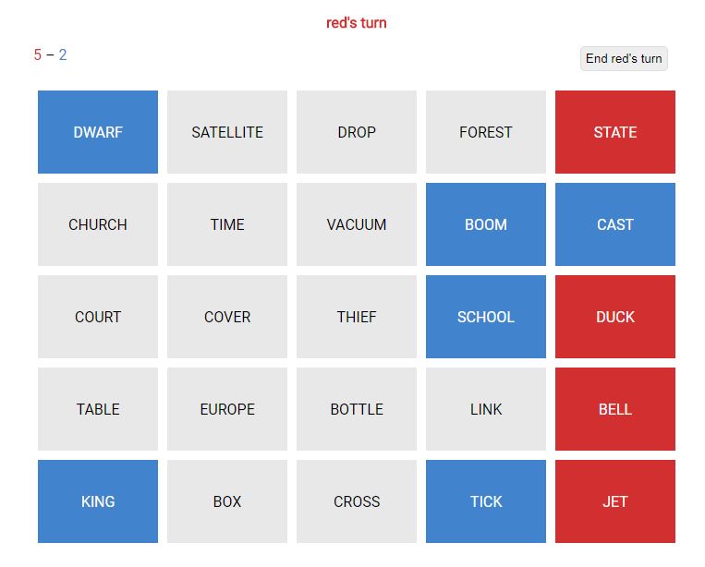Choose the FOREST card

coord(486,132)
